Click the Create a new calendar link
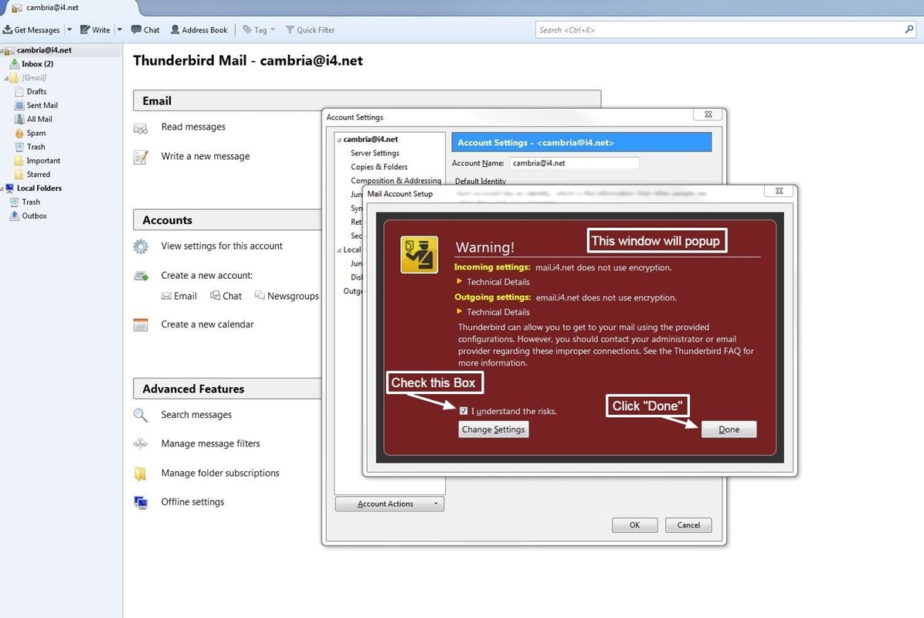The height and width of the screenshot is (618, 924). [207, 324]
